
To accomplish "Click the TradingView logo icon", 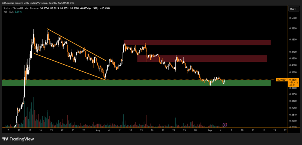I will point(6,139).
